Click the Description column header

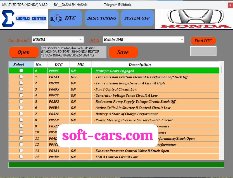[155, 65]
